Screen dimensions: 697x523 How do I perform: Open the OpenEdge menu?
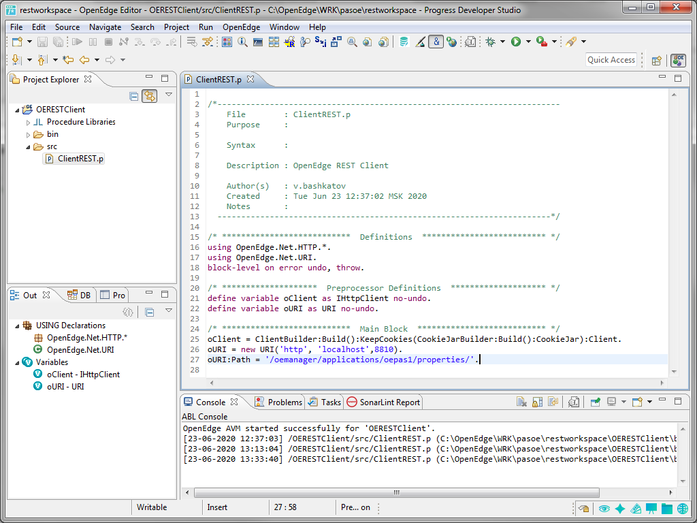tap(242, 27)
